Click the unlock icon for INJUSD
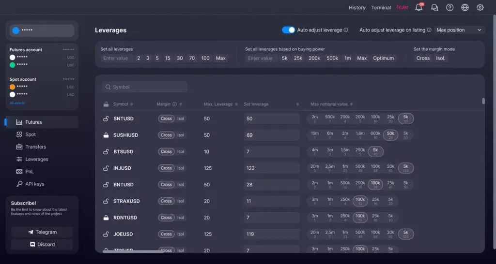 tap(106, 168)
